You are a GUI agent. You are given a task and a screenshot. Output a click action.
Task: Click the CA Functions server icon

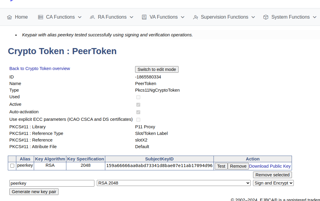point(40,17)
